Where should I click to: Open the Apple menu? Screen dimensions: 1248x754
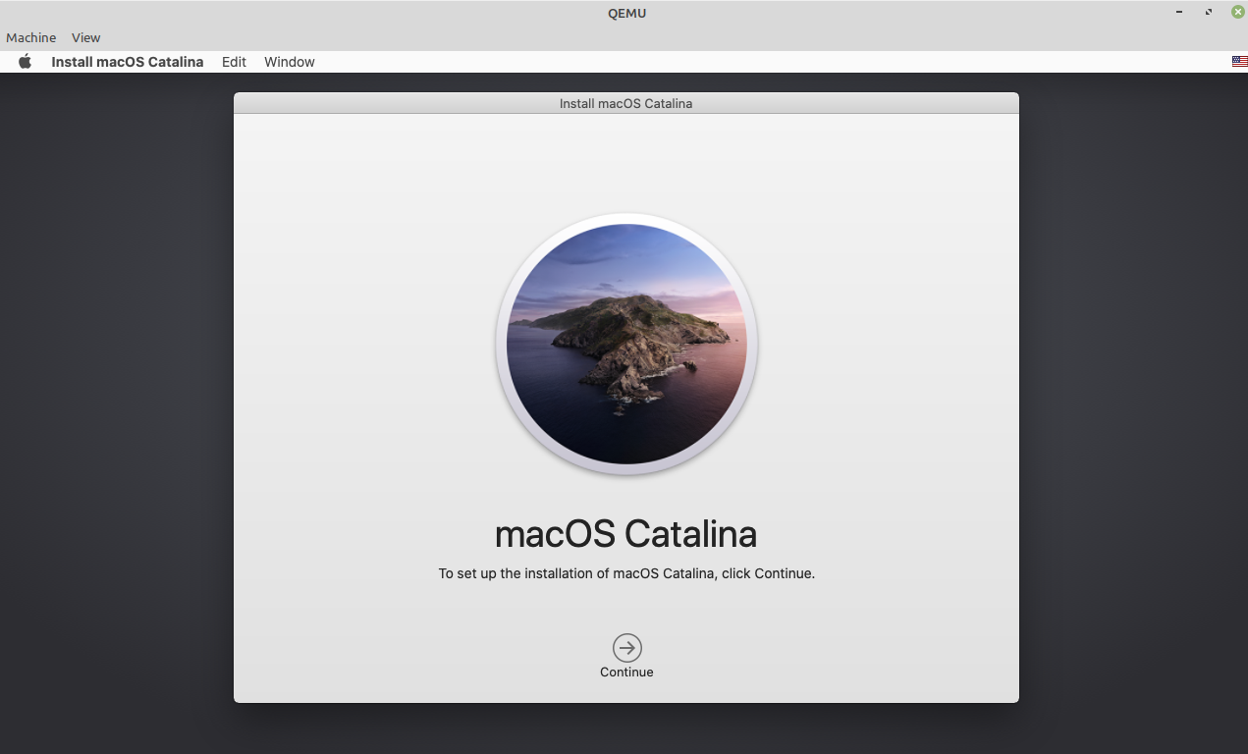pos(25,61)
